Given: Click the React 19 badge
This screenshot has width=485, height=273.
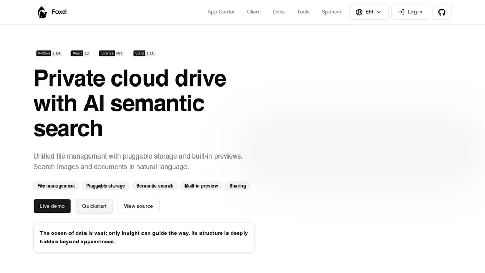Looking at the screenshot, I should pos(80,53).
